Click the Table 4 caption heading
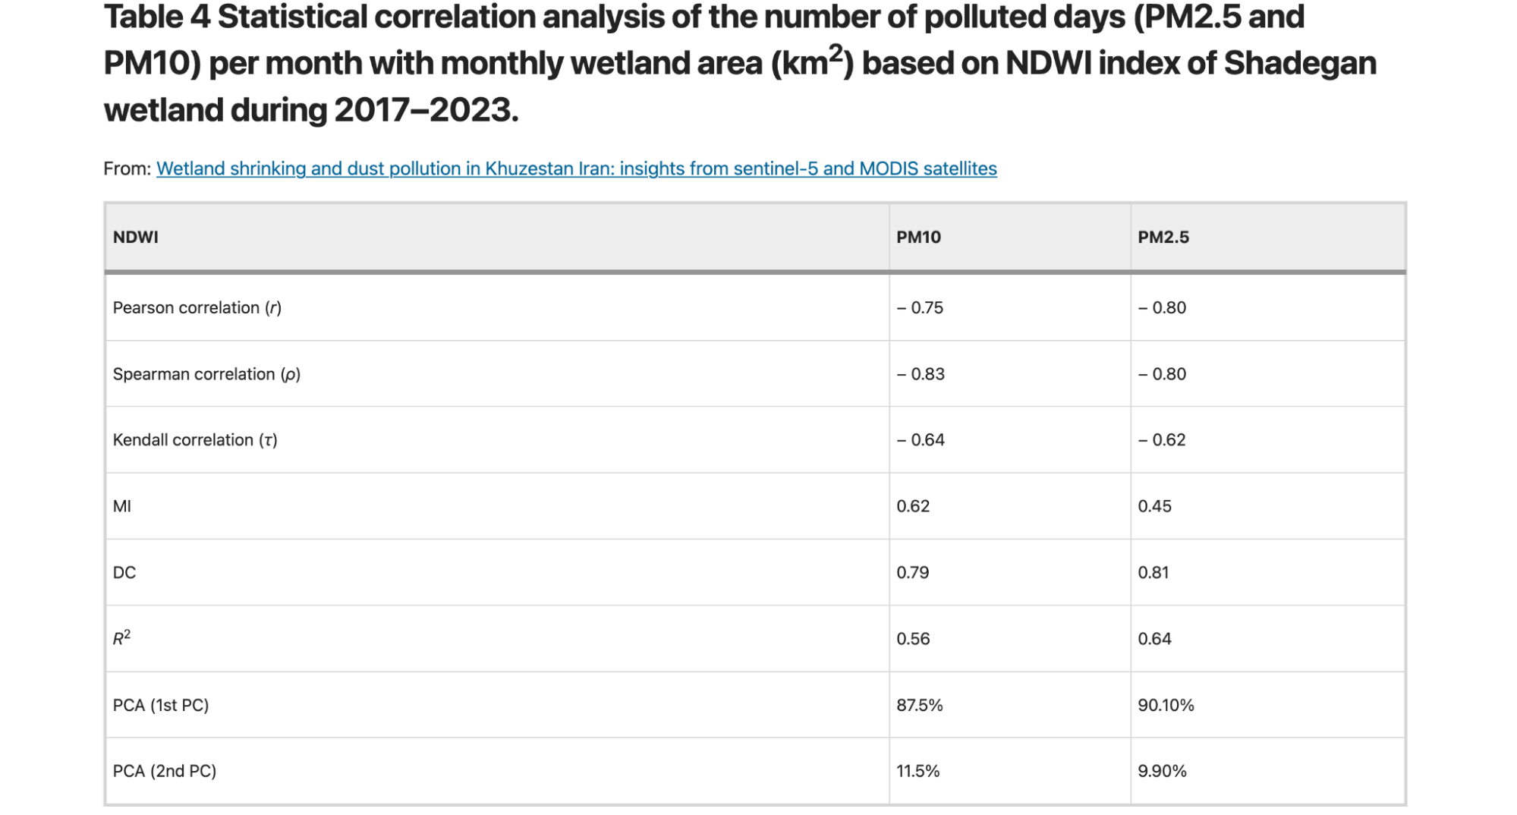The width and height of the screenshot is (1517, 815). (x=740, y=63)
